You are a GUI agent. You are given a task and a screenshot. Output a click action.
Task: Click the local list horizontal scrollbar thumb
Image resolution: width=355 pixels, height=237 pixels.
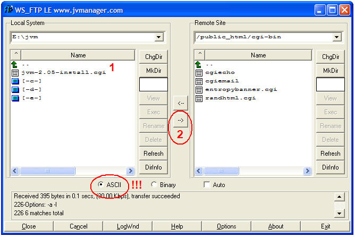[x=47, y=171]
